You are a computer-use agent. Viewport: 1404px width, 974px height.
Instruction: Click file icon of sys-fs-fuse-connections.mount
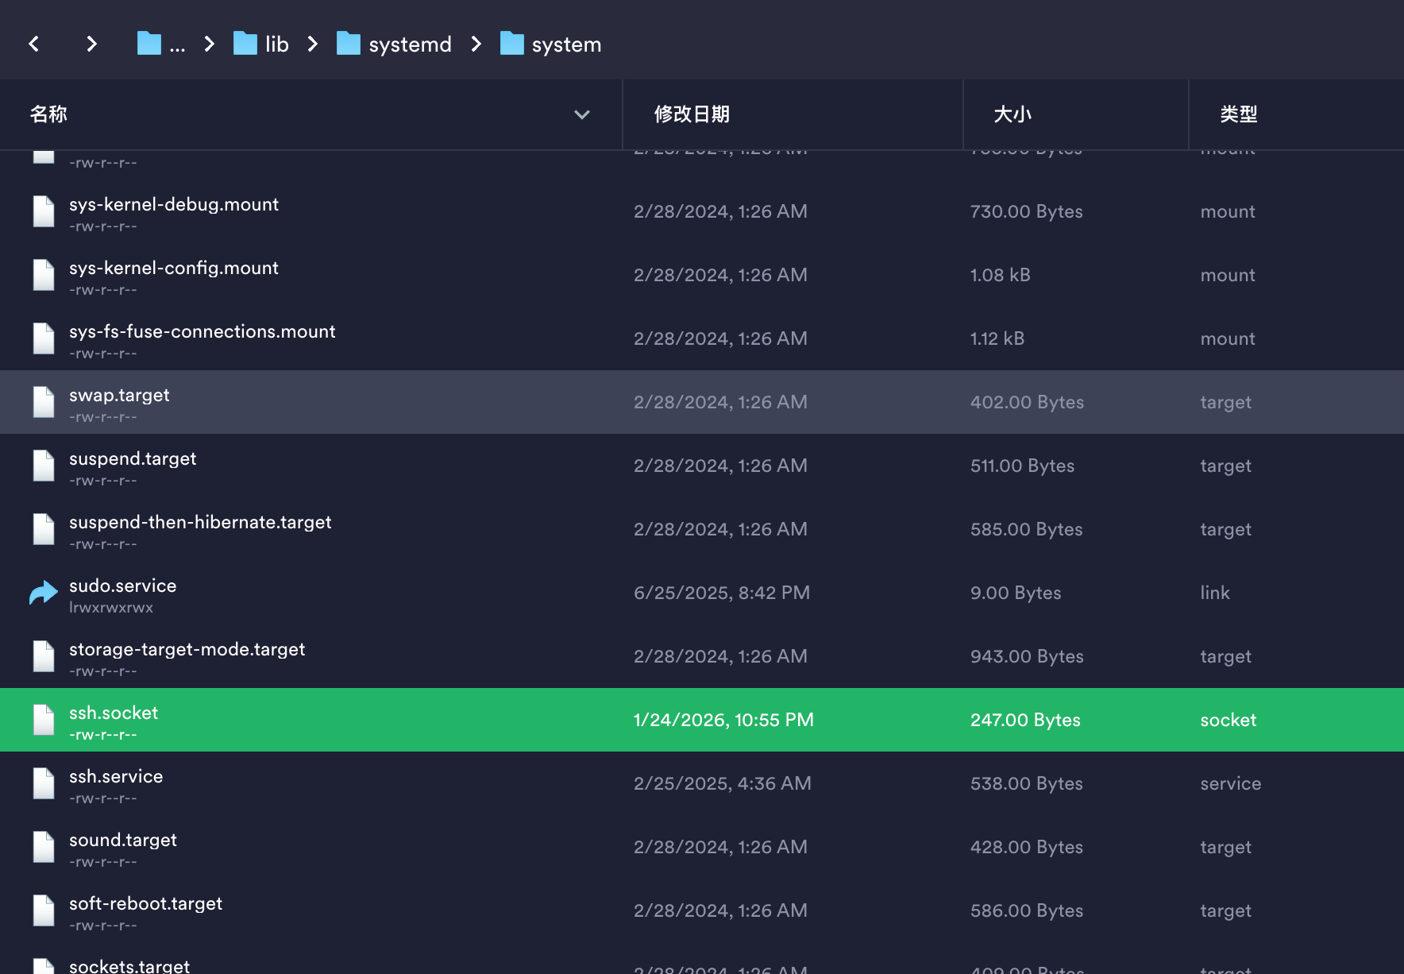coord(44,338)
